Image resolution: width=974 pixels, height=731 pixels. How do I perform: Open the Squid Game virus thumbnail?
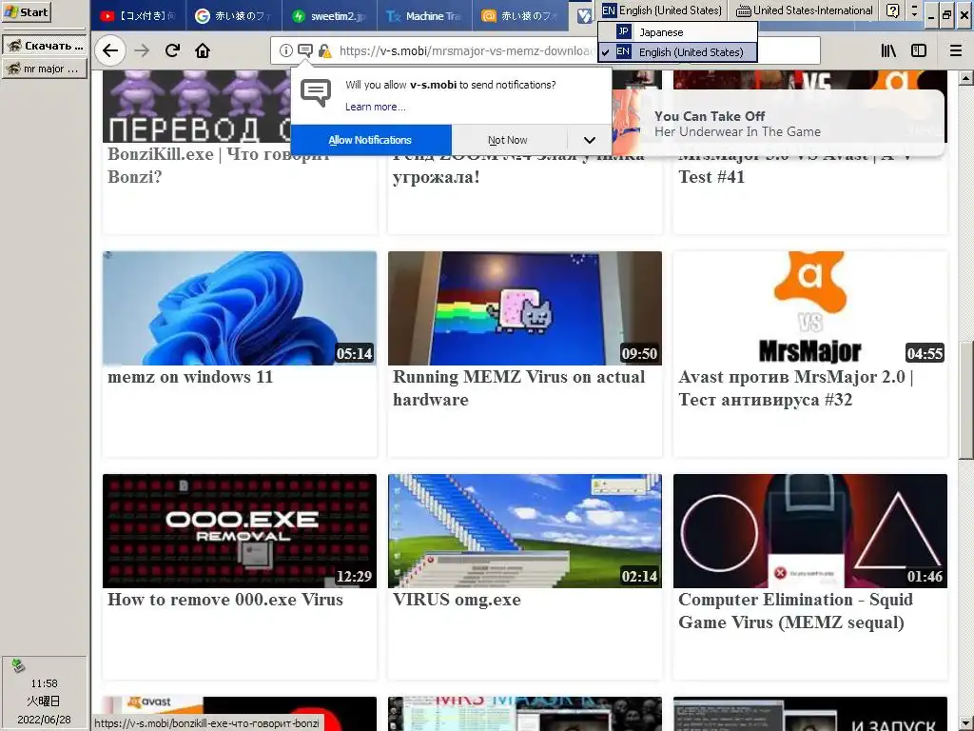pos(810,531)
